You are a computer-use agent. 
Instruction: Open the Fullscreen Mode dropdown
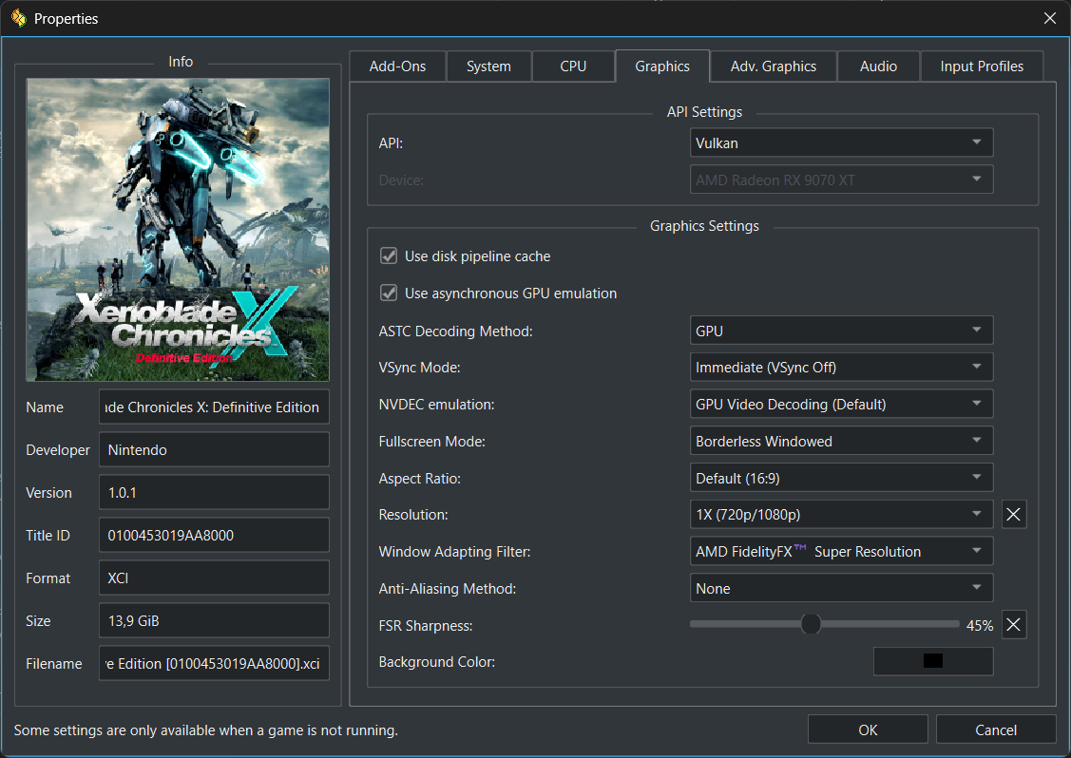tap(841, 441)
